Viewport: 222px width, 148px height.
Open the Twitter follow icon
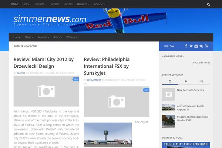[191, 46]
